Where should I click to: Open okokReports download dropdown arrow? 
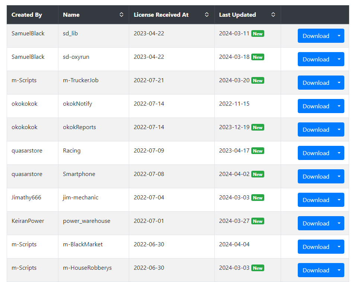tap(339, 129)
